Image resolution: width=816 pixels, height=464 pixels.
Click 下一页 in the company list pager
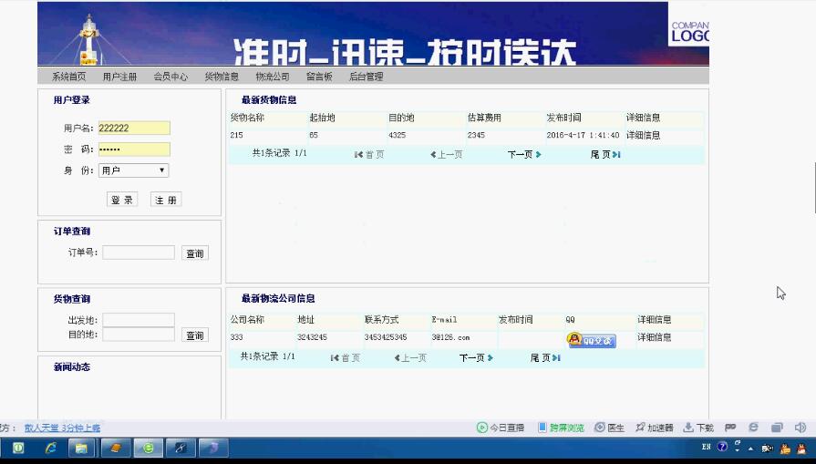point(476,358)
